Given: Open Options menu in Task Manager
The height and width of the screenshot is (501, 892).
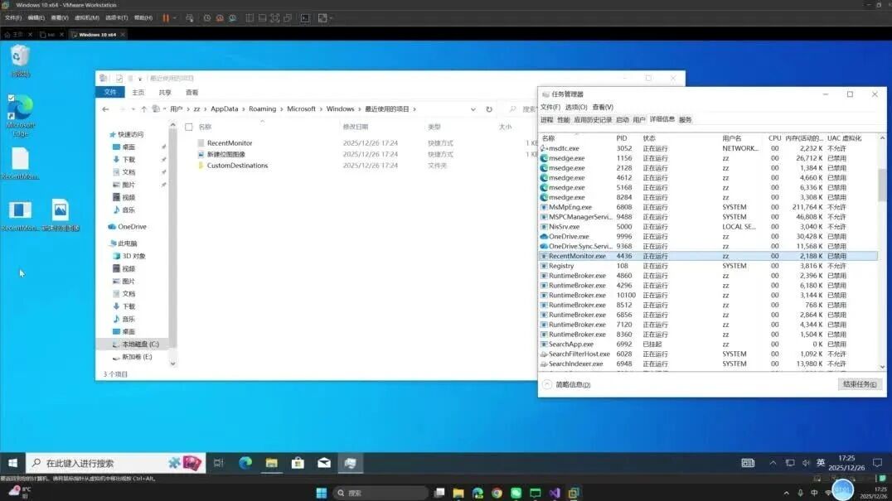Looking at the screenshot, I should point(575,107).
